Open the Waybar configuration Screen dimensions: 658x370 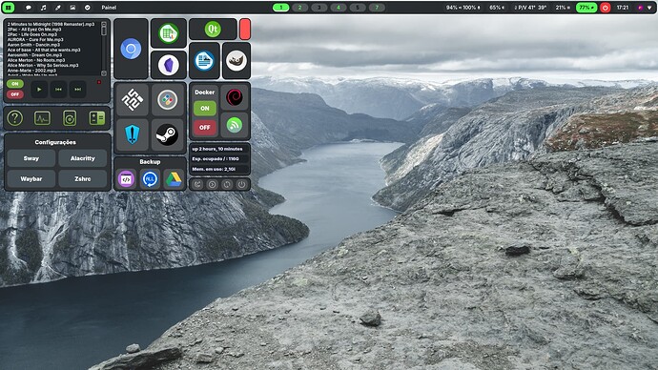(31, 178)
